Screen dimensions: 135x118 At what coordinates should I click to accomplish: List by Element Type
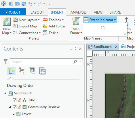(22, 71)
